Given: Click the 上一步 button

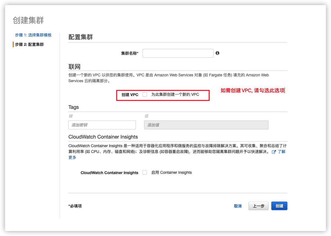Looking at the screenshot, I should 258,206.
